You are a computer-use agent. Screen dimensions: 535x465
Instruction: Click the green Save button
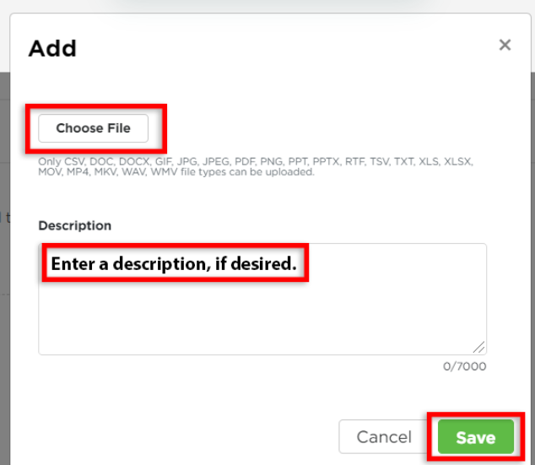coord(476,437)
